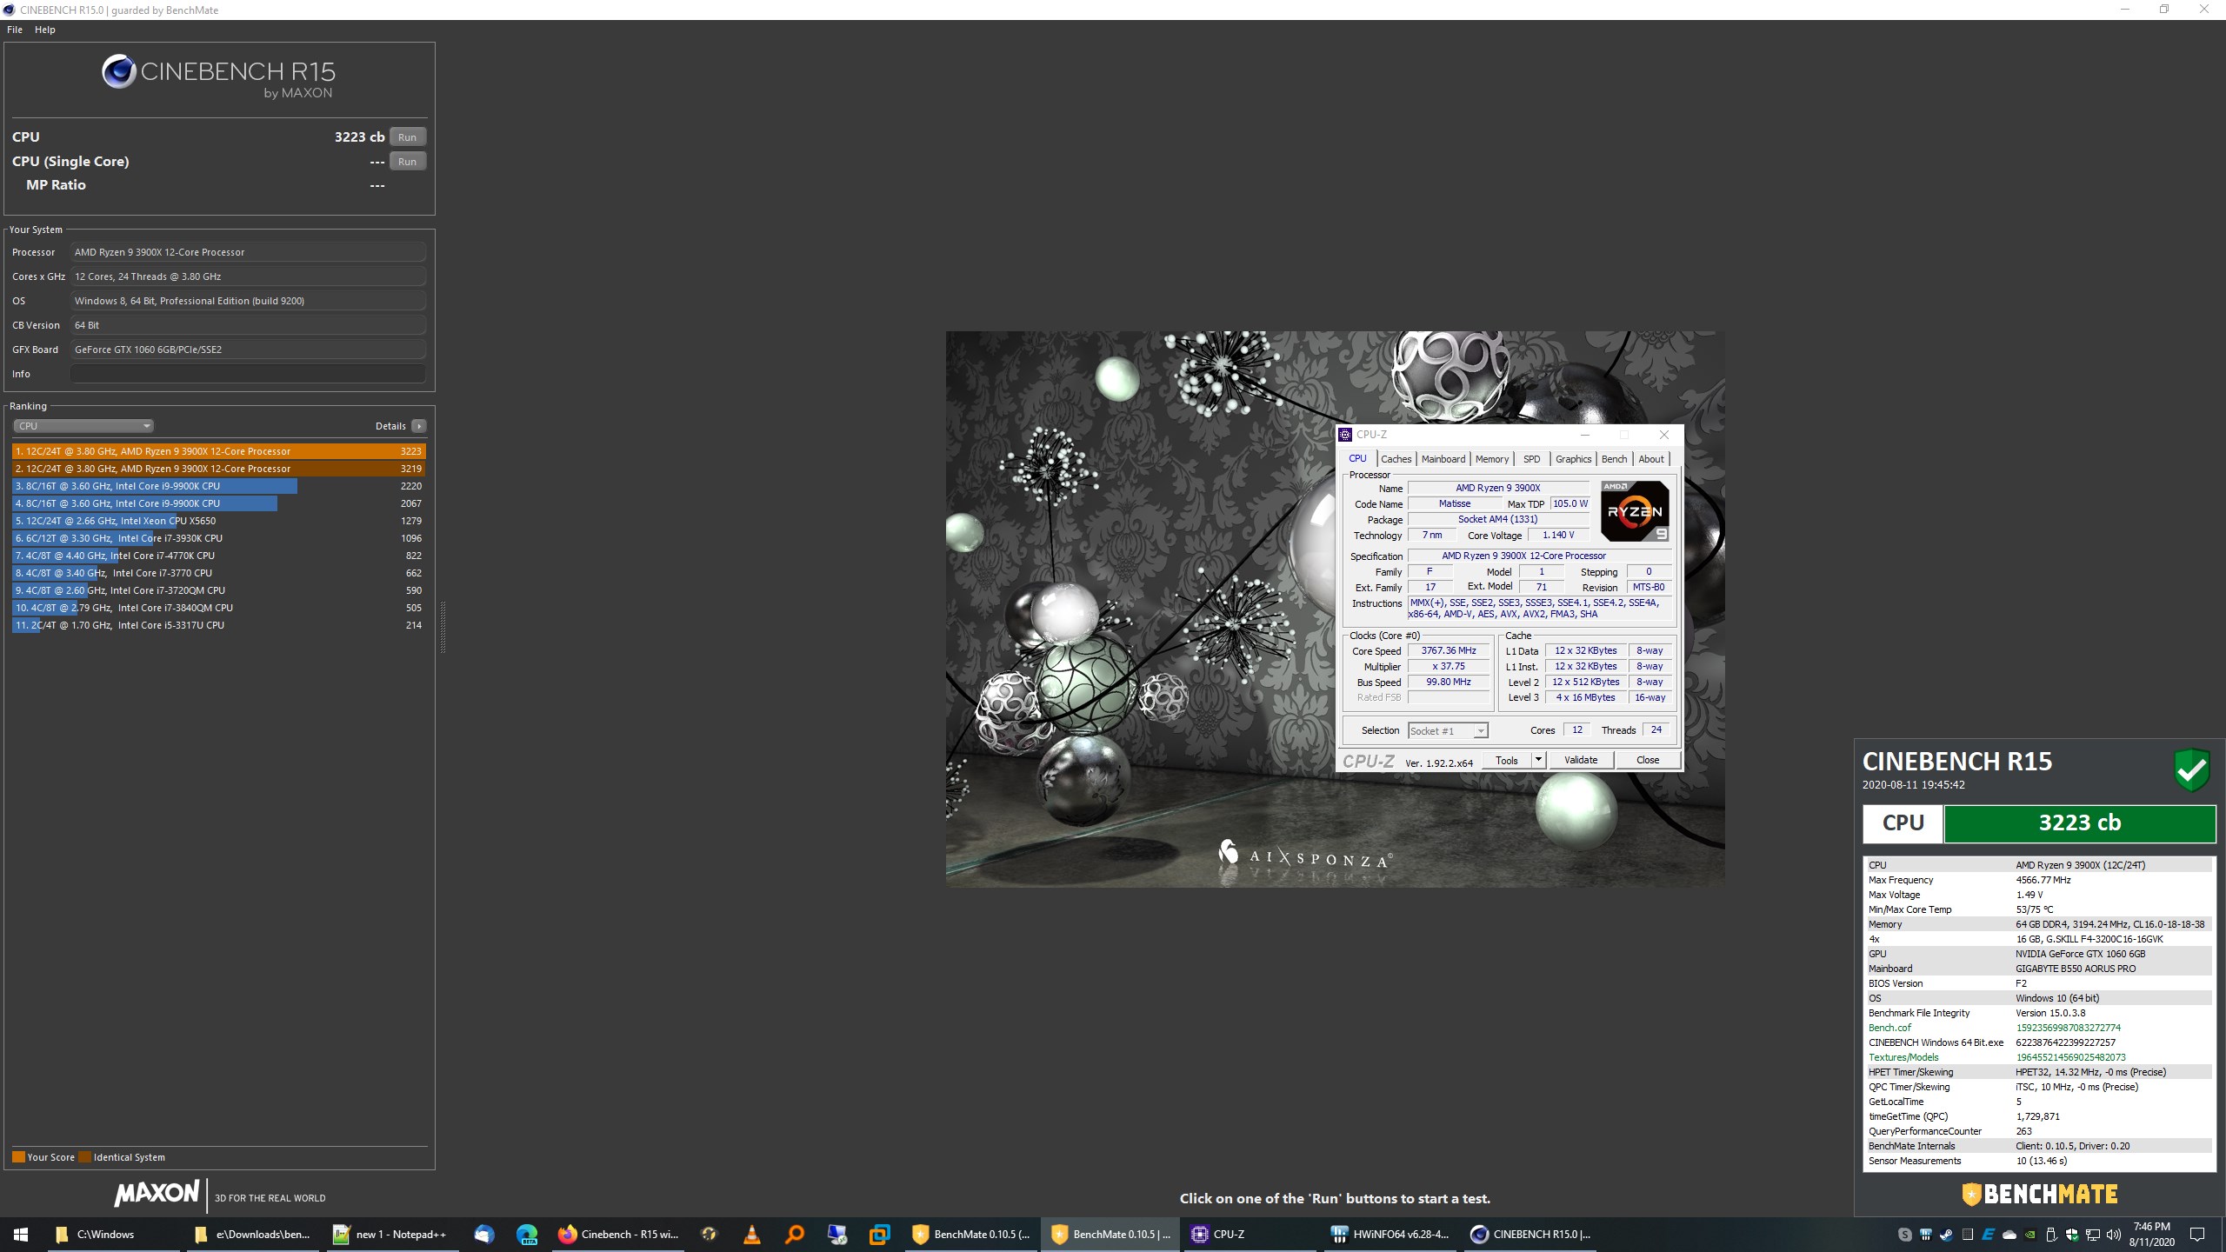
Task: Select ranking row 2 Ryzen 9 3900X 3219
Action: click(219, 469)
